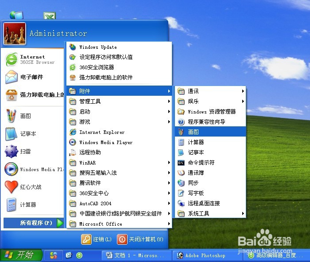Viewport: 310px width, 262px height.
Task: Expand the WinRAR folder
Action: 119,163
